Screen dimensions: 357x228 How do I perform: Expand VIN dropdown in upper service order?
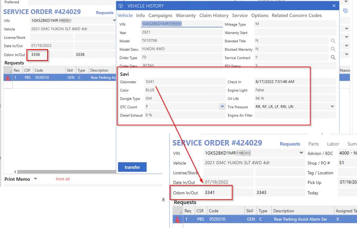coord(114,20)
